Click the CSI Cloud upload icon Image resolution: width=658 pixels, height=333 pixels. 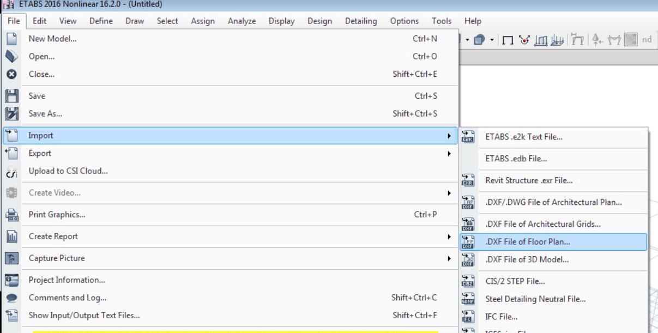(x=11, y=171)
